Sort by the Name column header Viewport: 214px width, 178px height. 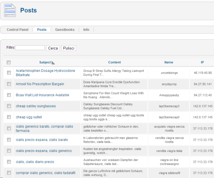[169, 62]
